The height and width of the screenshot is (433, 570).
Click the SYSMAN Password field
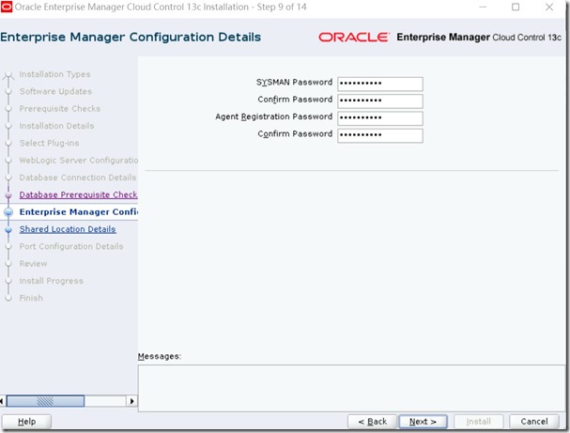click(380, 84)
